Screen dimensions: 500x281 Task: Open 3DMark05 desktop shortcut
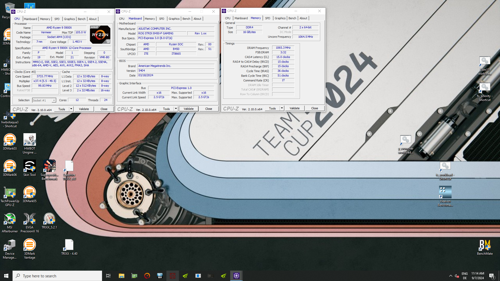[30, 194]
